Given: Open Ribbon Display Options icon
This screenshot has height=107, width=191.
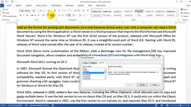Looking at the screenshot, I should pyautogui.click(x=181, y=2).
